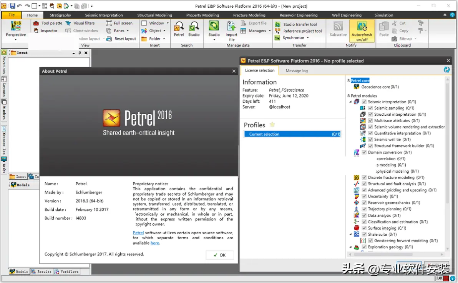Image resolution: width=458 pixels, height=283 pixels.
Task: Click Copy in Clipboard group
Action: pyautogui.click(x=400, y=31)
